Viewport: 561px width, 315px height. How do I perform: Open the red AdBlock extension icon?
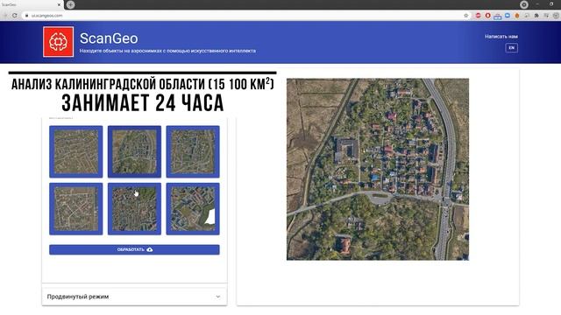click(478, 16)
